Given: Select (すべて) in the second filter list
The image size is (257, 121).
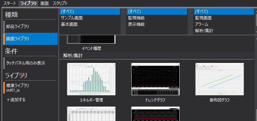Looking at the screenshot, I should [x=157, y=12].
